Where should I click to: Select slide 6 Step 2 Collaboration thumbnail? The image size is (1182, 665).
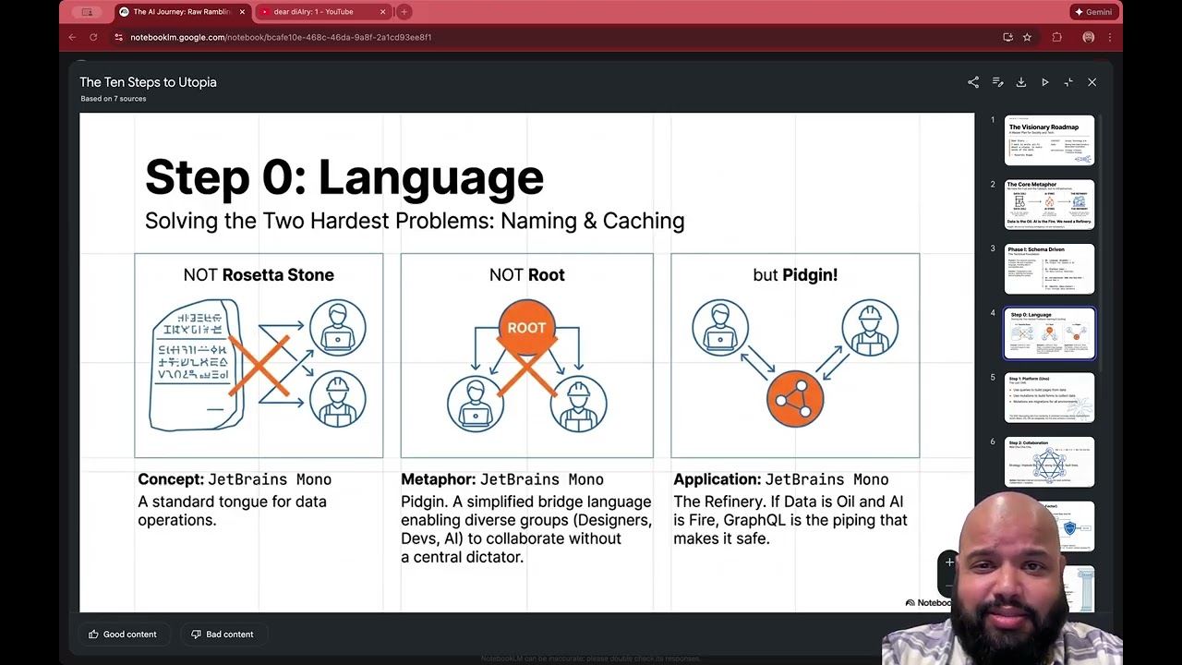tap(1049, 462)
